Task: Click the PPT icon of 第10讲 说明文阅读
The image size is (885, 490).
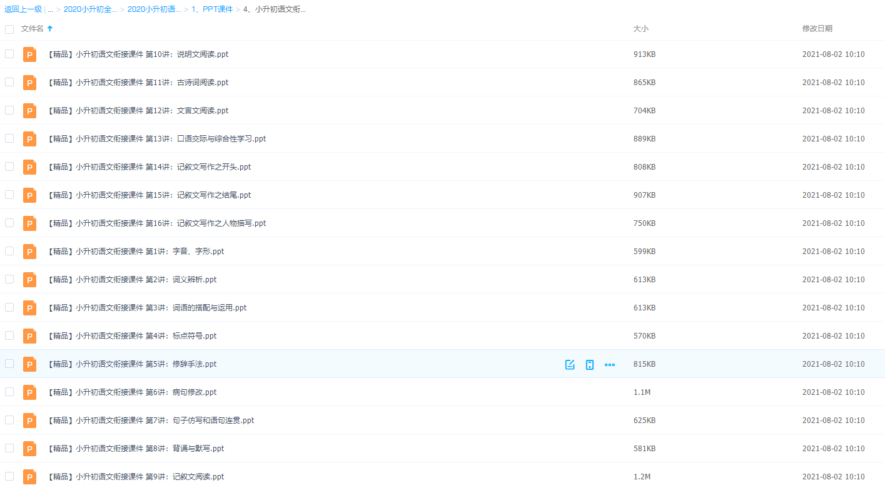Action: tap(29, 54)
